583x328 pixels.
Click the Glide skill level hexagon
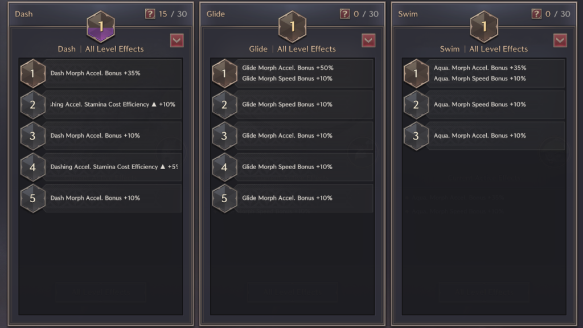(293, 27)
